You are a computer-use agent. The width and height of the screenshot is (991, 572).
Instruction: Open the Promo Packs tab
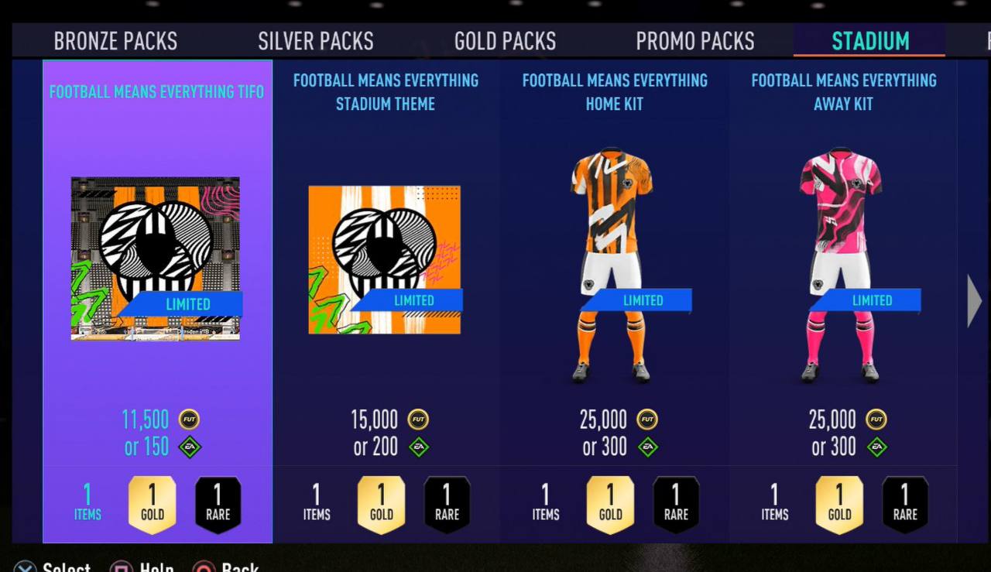[x=695, y=41]
